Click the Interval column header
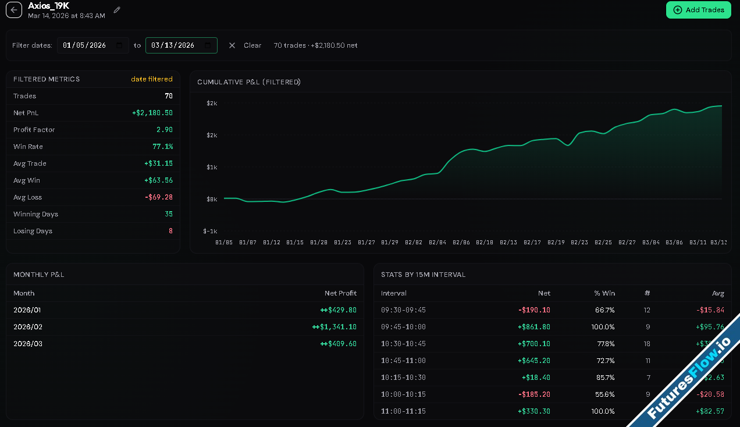Viewport: 740px width, 427px height. (394, 293)
